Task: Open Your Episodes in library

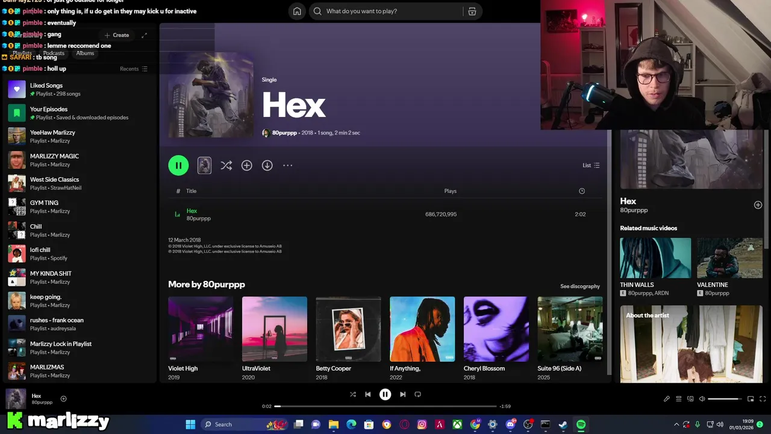Action: 78,113
